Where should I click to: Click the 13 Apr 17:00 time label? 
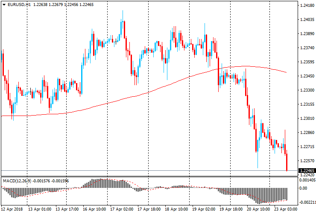click(67, 209)
